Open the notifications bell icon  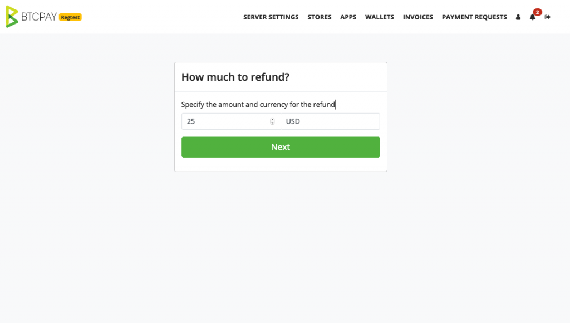click(x=532, y=17)
